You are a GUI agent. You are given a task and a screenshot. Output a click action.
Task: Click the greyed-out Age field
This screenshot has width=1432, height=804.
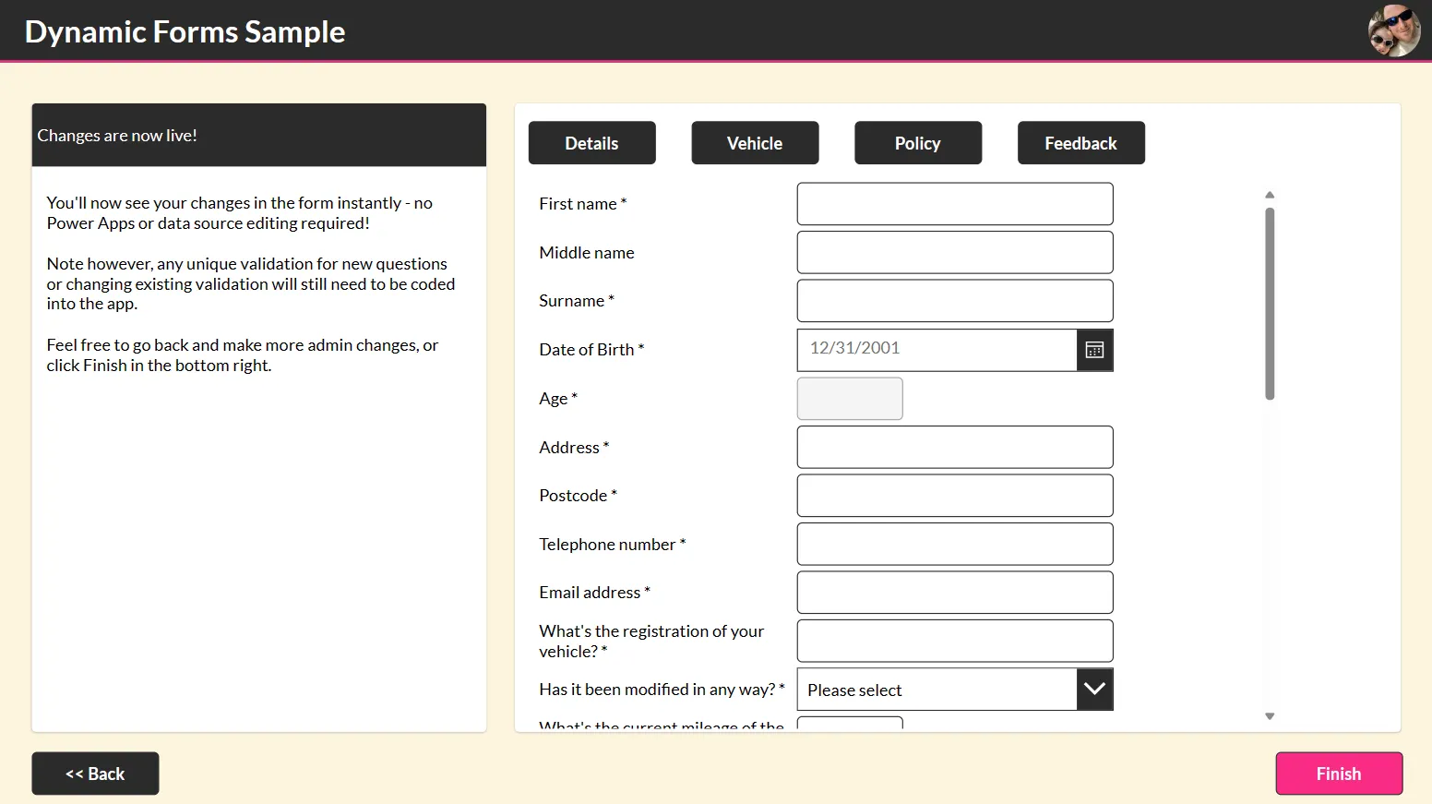pos(850,399)
